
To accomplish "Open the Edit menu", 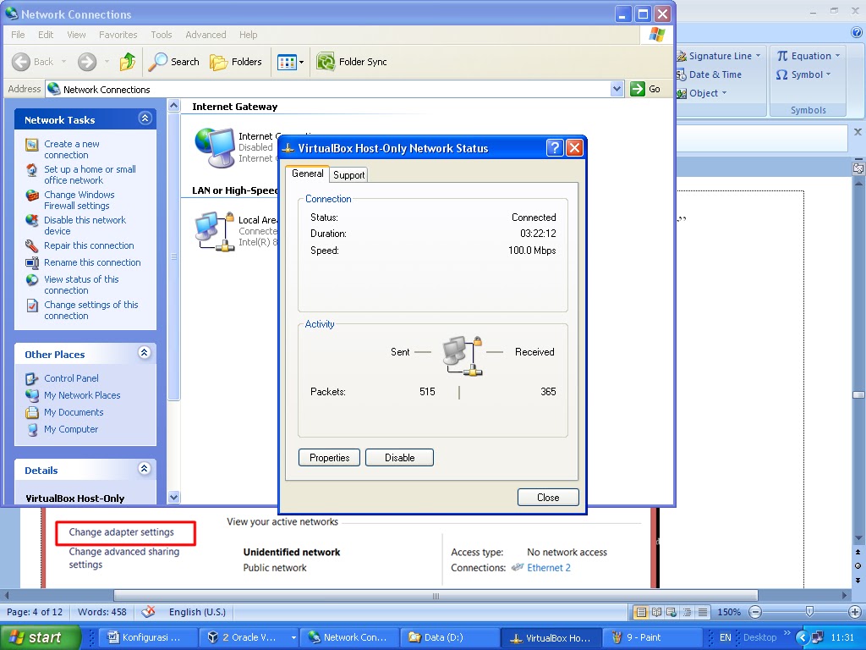I will point(46,34).
